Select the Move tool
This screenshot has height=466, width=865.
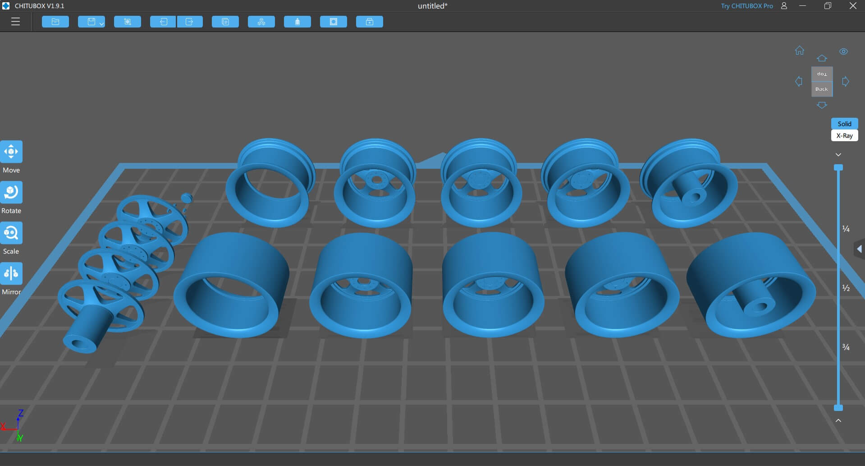tap(11, 152)
